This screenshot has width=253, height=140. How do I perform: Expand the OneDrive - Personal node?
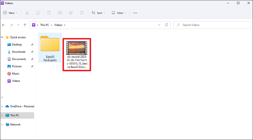[2, 106]
